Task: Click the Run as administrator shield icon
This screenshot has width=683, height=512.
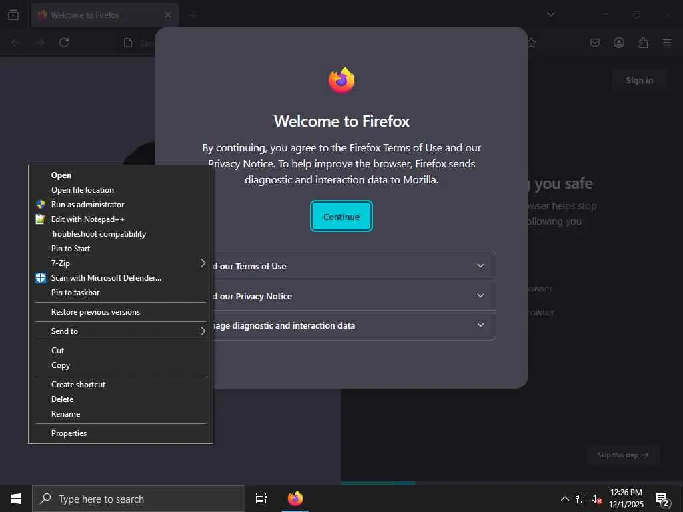Action: coord(41,204)
